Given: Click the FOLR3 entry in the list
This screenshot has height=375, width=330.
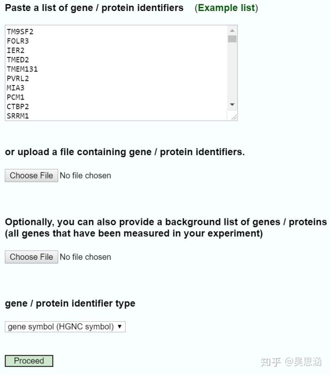Looking at the screenshot, I should click(18, 41).
